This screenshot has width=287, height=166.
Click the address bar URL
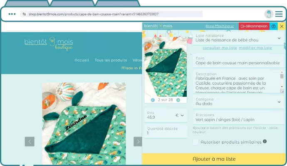94,14
